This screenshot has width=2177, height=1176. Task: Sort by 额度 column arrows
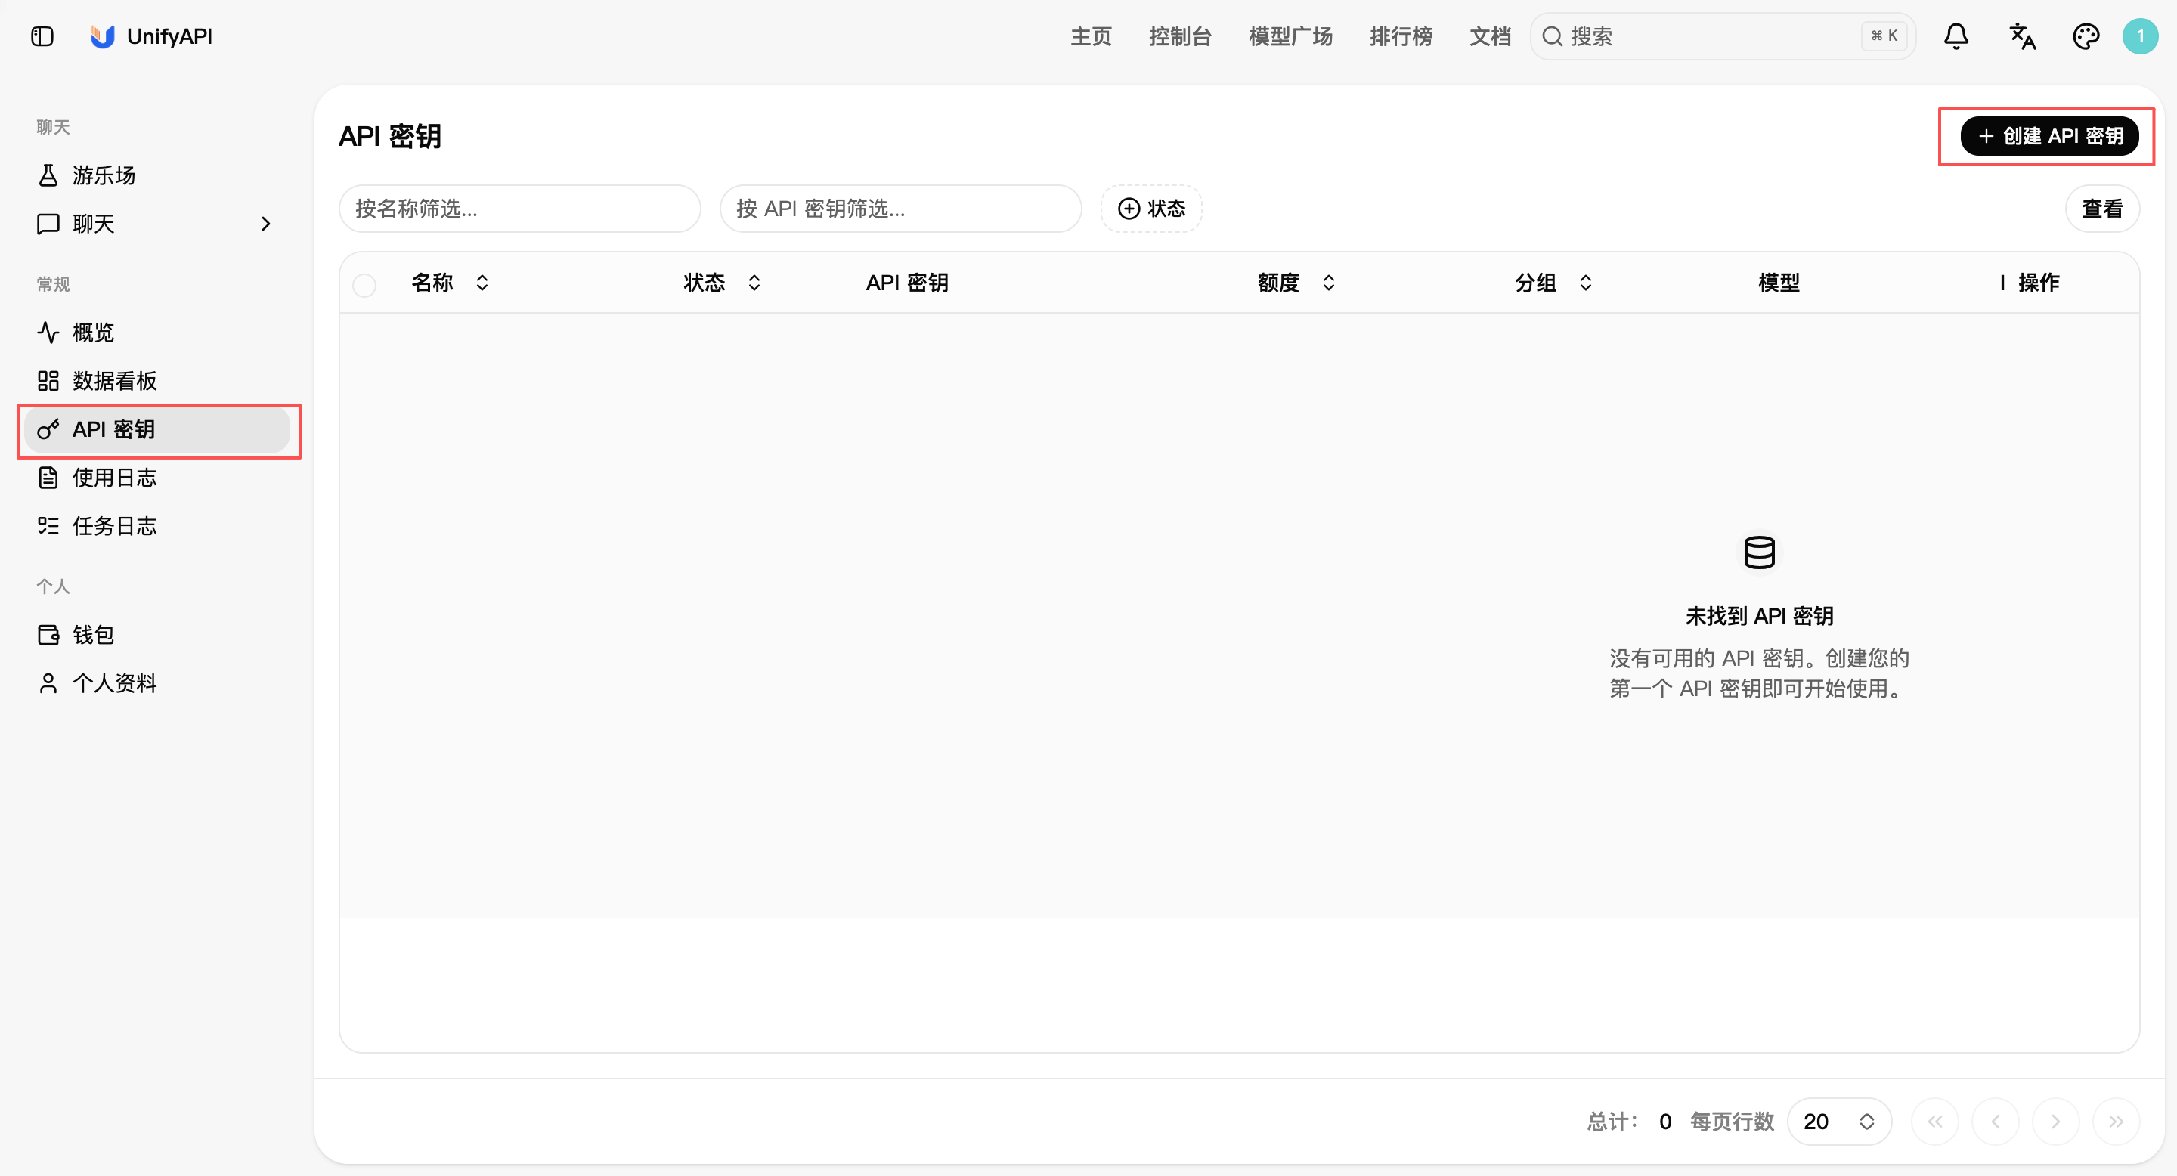(x=1329, y=282)
